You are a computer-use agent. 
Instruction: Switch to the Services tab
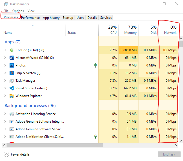point(106,18)
